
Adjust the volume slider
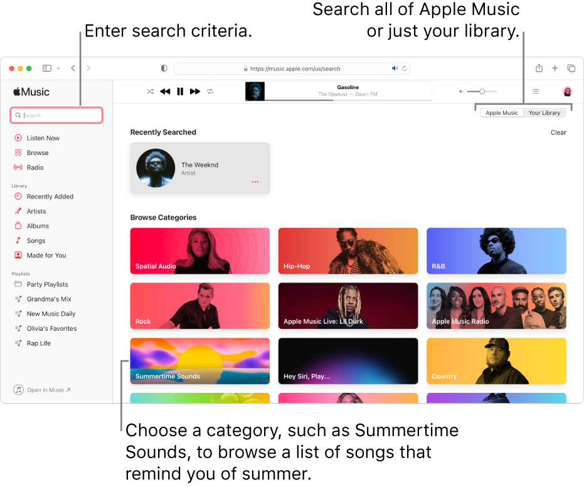tap(483, 91)
